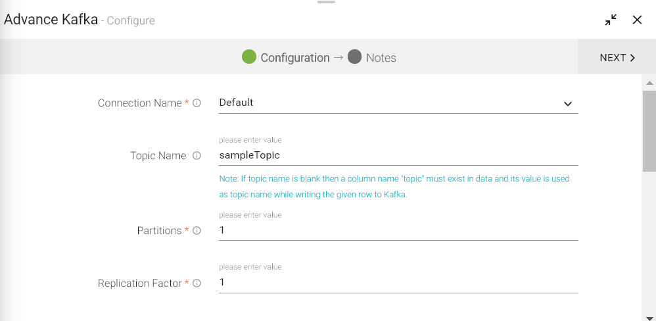This screenshot has width=656, height=321.
Task: Click the drag handle at dialog top
Action: 327,2
